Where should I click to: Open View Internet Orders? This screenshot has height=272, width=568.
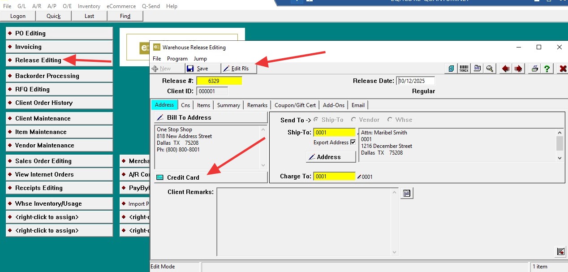[x=60, y=174]
